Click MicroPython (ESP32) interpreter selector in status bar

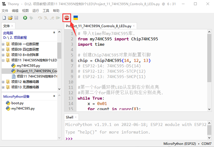pos(179,144)
